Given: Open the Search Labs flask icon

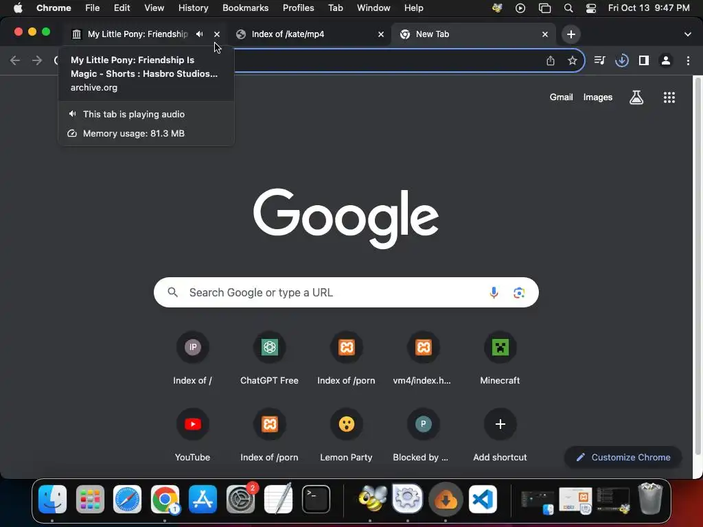Looking at the screenshot, I should coord(636,97).
